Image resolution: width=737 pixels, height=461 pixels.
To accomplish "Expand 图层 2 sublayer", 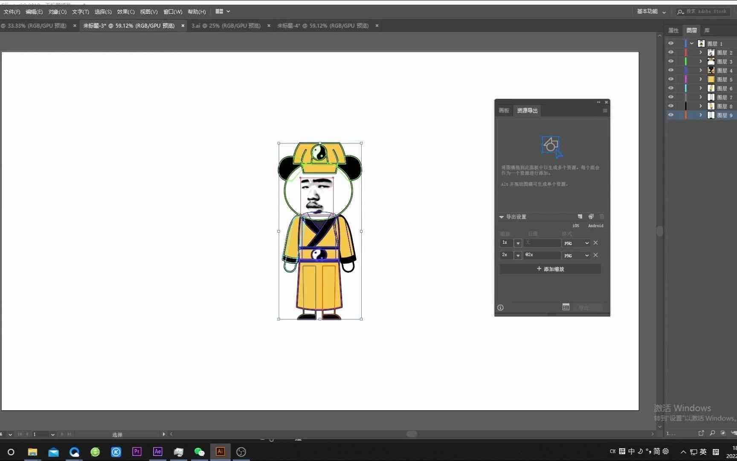I will tap(700, 53).
